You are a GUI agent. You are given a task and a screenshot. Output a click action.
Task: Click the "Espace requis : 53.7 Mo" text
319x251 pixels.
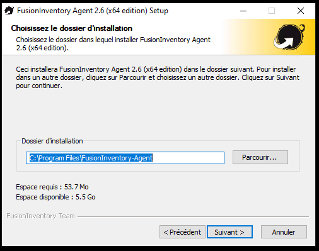click(52, 187)
